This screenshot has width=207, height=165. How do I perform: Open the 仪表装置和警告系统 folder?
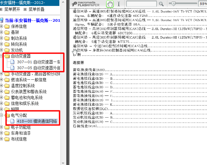(x=29, y=92)
